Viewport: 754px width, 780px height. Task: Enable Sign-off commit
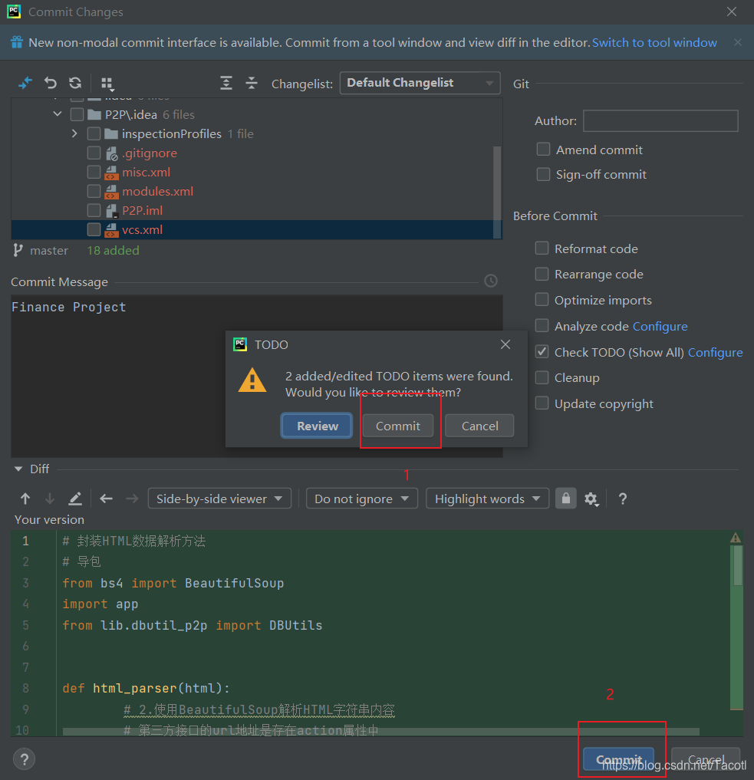click(x=543, y=174)
